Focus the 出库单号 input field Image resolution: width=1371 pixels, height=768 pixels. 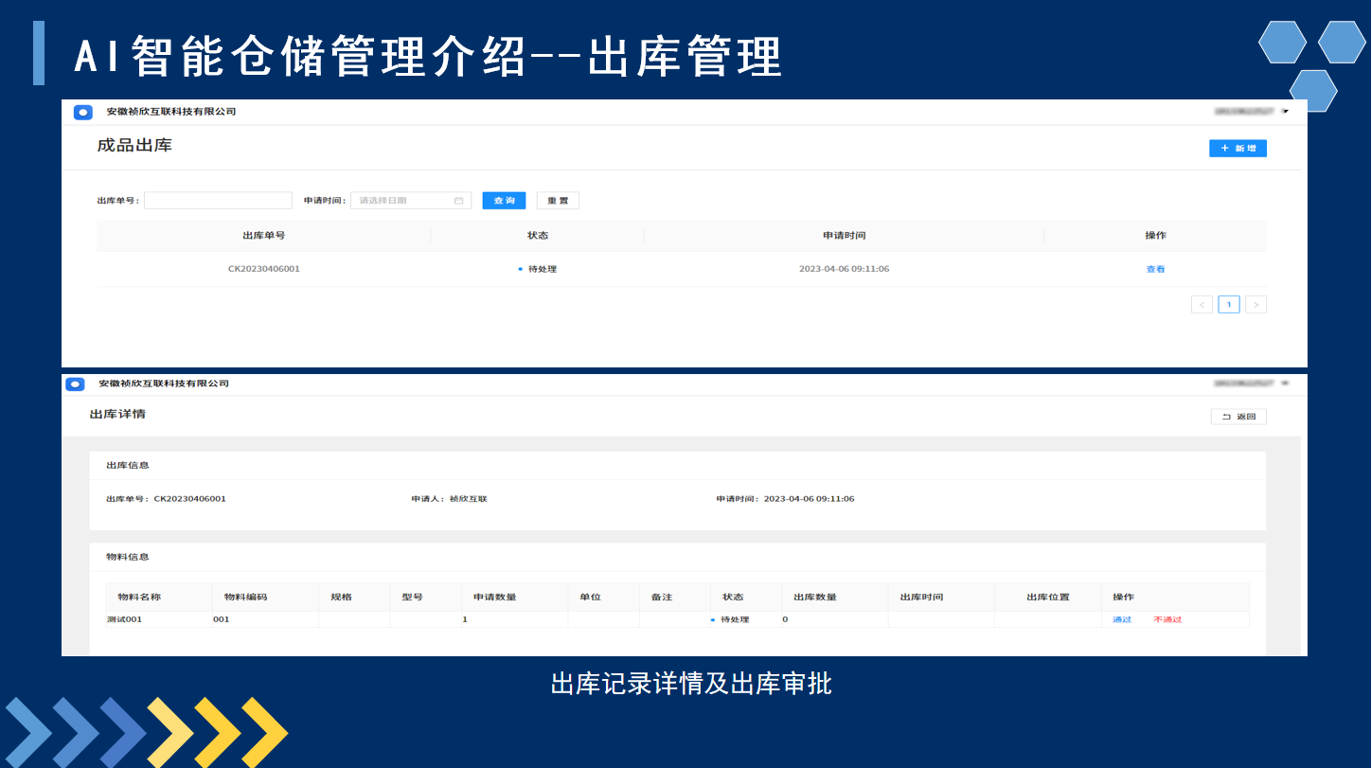218,201
